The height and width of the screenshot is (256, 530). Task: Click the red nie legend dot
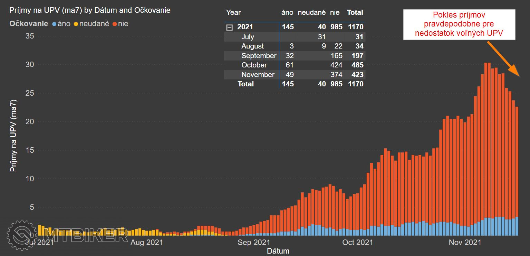click(x=115, y=24)
